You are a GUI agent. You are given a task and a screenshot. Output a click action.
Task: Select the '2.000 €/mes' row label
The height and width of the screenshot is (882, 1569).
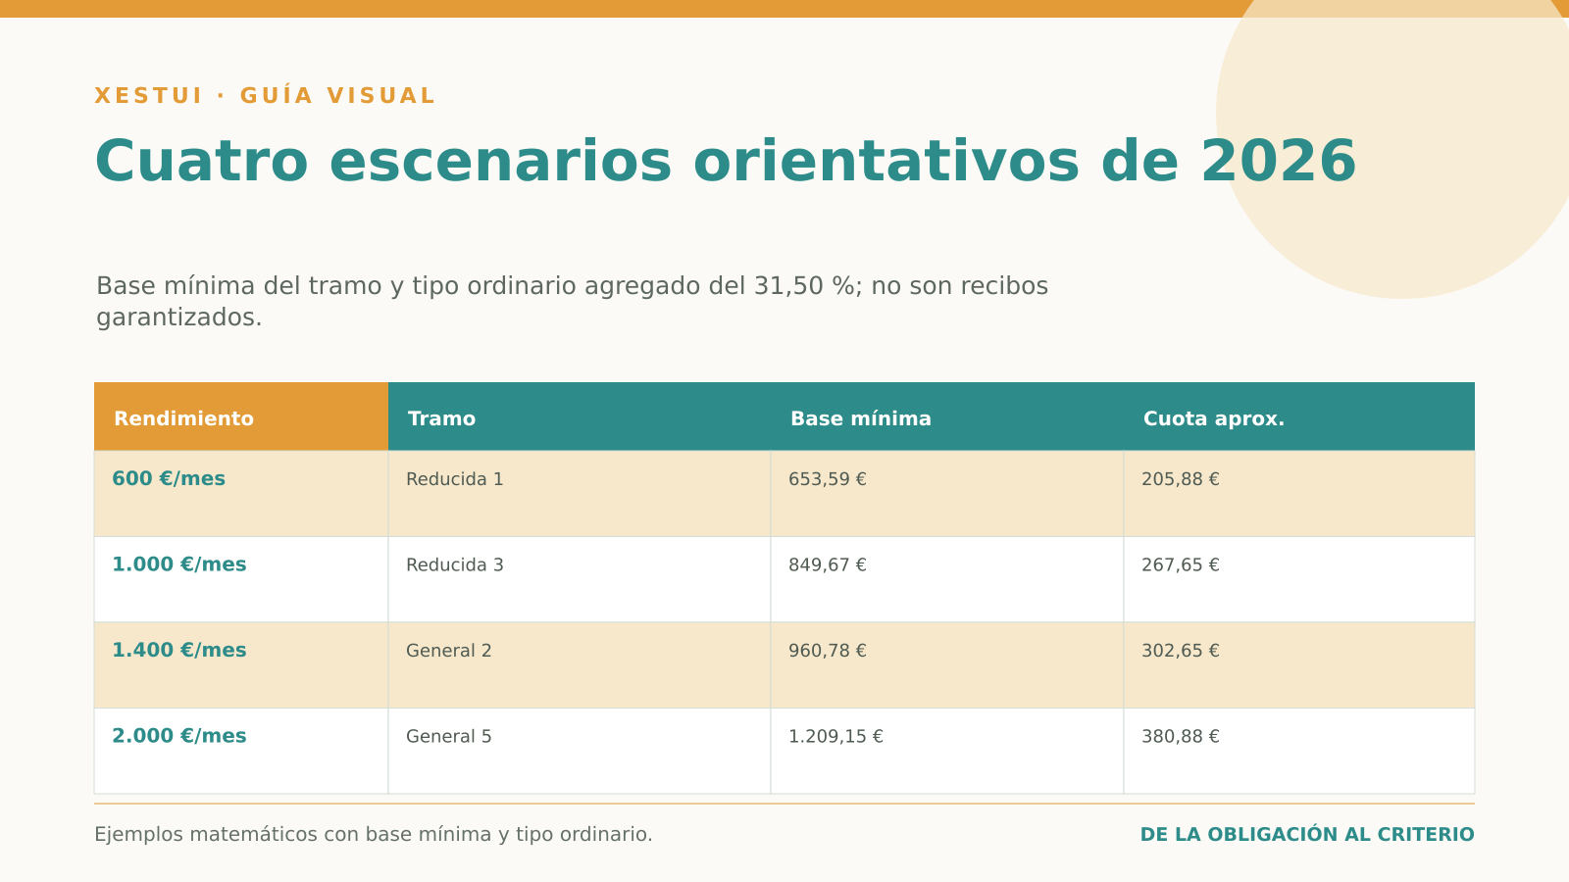click(179, 737)
